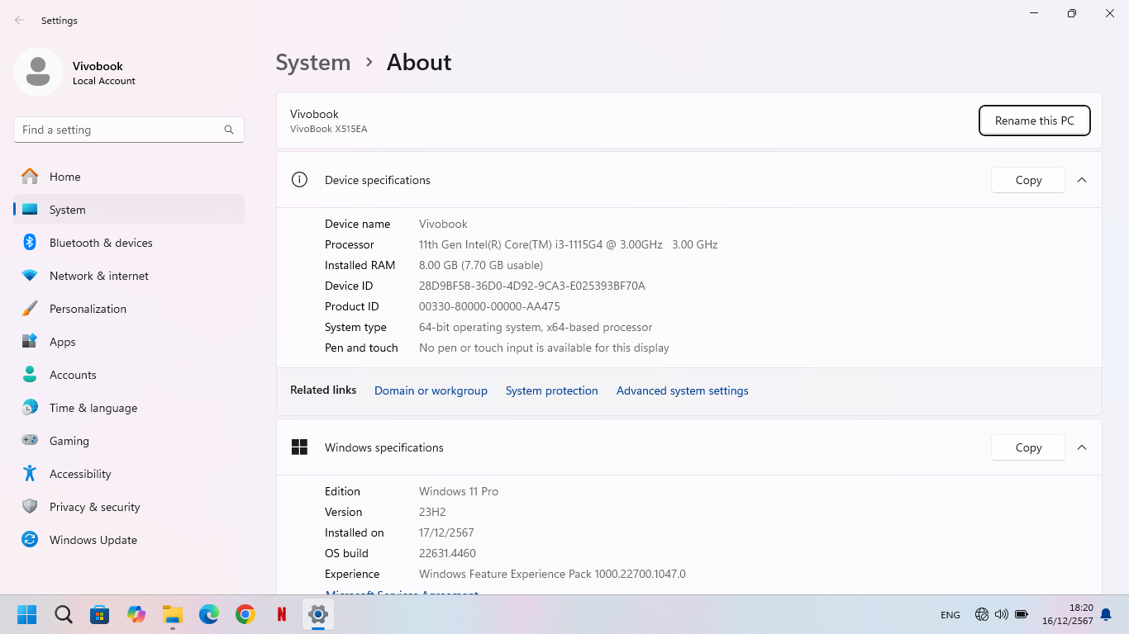Click the info icon beside Device specifications
Screen dimensions: 1129x634
(299, 180)
